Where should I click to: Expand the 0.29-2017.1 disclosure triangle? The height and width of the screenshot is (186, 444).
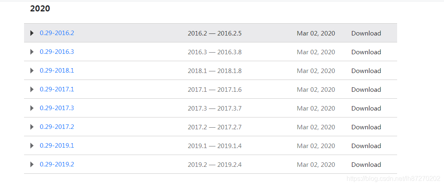point(32,89)
